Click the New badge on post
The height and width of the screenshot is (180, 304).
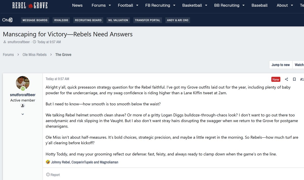coord(276,79)
